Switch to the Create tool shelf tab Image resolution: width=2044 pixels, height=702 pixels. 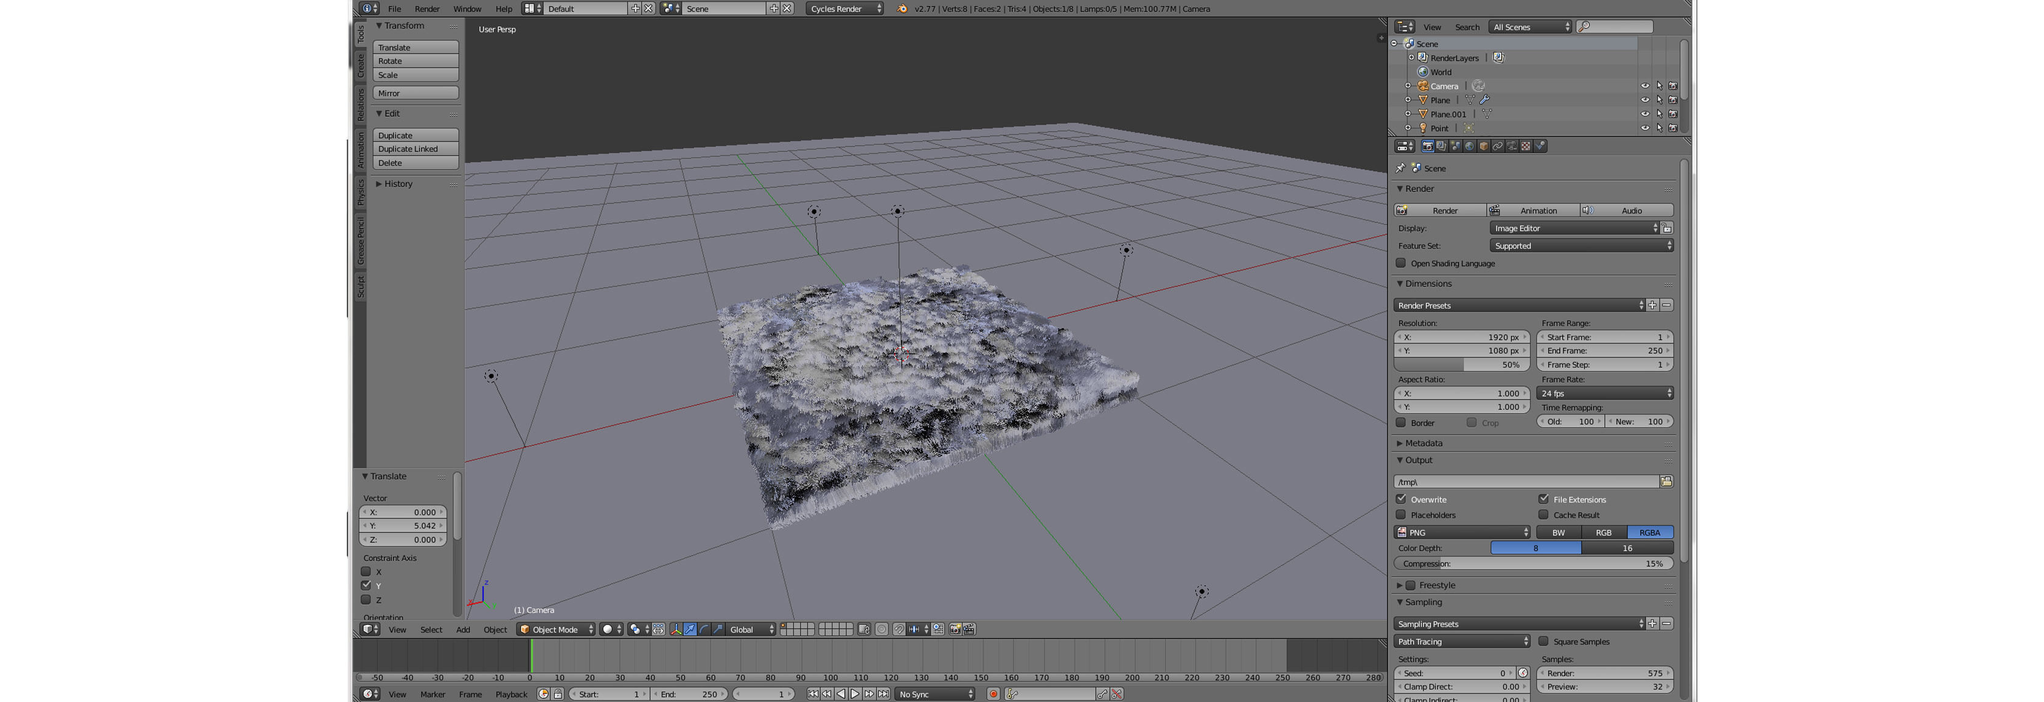pyautogui.click(x=360, y=65)
